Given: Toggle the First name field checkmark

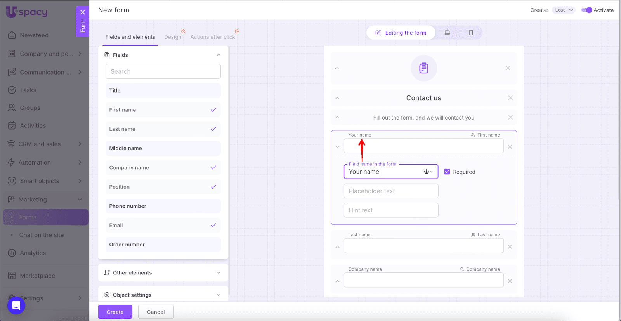Looking at the screenshot, I should click(213, 110).
